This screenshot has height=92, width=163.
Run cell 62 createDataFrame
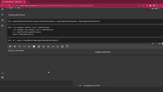[x=9, y=40]
